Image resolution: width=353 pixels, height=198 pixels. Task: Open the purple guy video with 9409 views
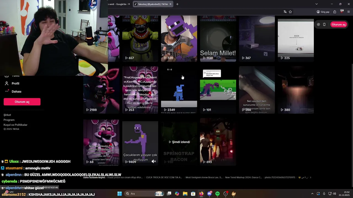click(x=140, y=142)
